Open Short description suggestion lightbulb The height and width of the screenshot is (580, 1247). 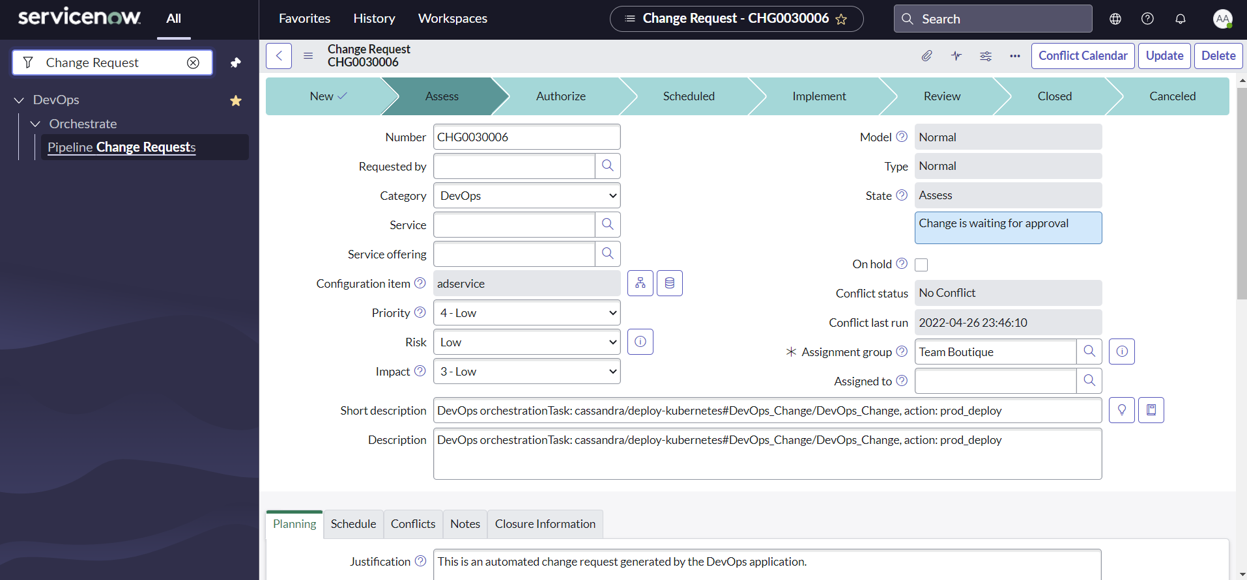(1122, 410)
